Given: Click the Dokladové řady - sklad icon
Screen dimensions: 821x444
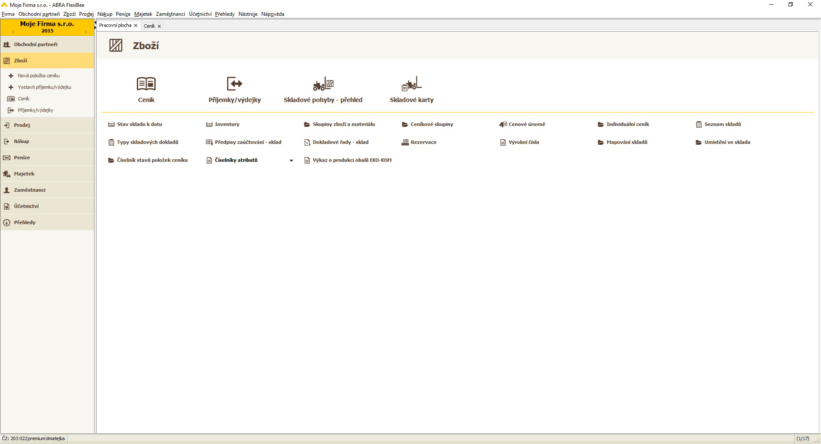Looking at the screenshot, I should point(307,142).
